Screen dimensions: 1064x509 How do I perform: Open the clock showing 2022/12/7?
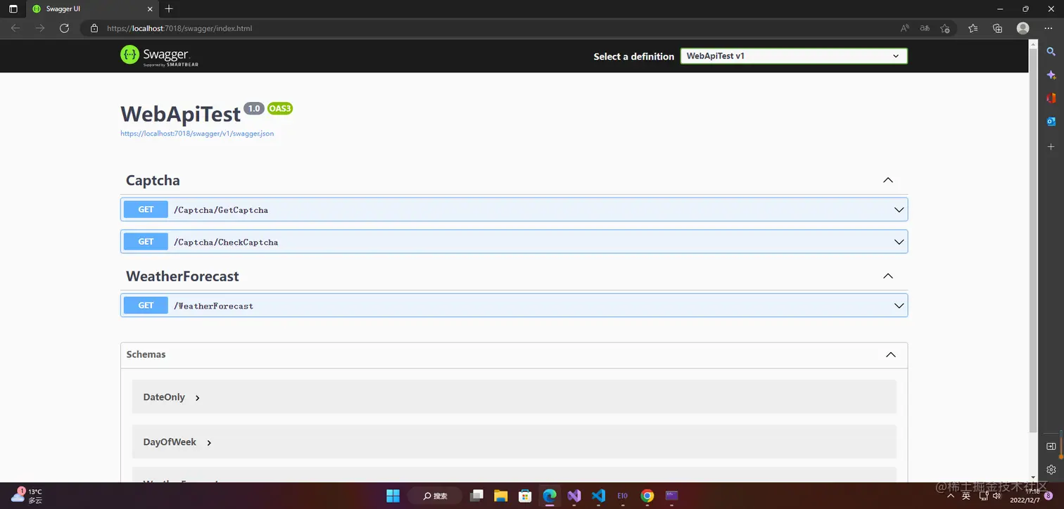[x=1025, y=496]
